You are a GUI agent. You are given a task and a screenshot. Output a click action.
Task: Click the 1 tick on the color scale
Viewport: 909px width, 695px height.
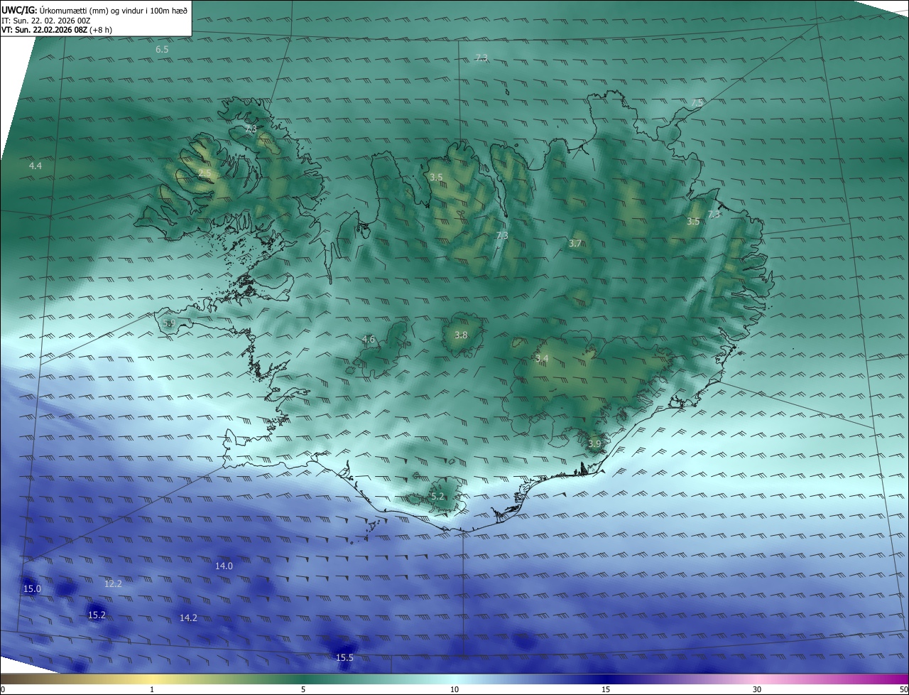click(x=152, y=689)
